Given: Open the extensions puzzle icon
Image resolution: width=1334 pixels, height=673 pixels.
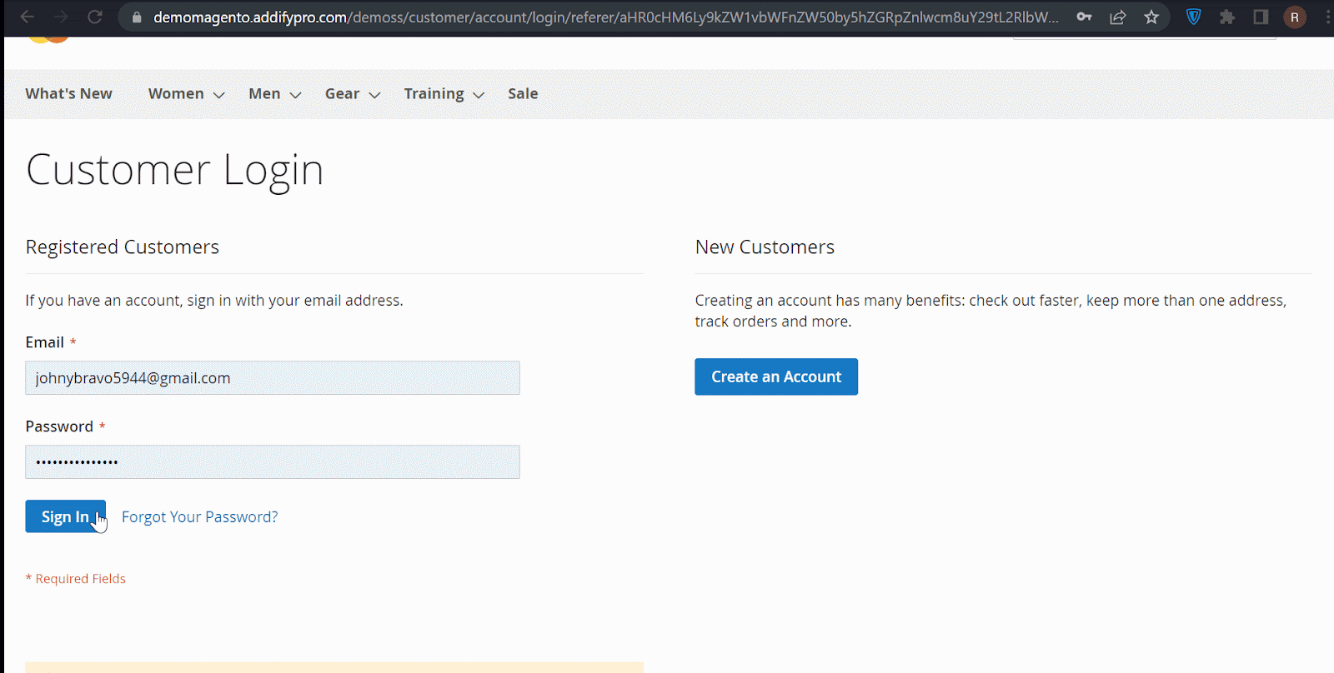Looking at the screenshot, I should coord(1227,17).
